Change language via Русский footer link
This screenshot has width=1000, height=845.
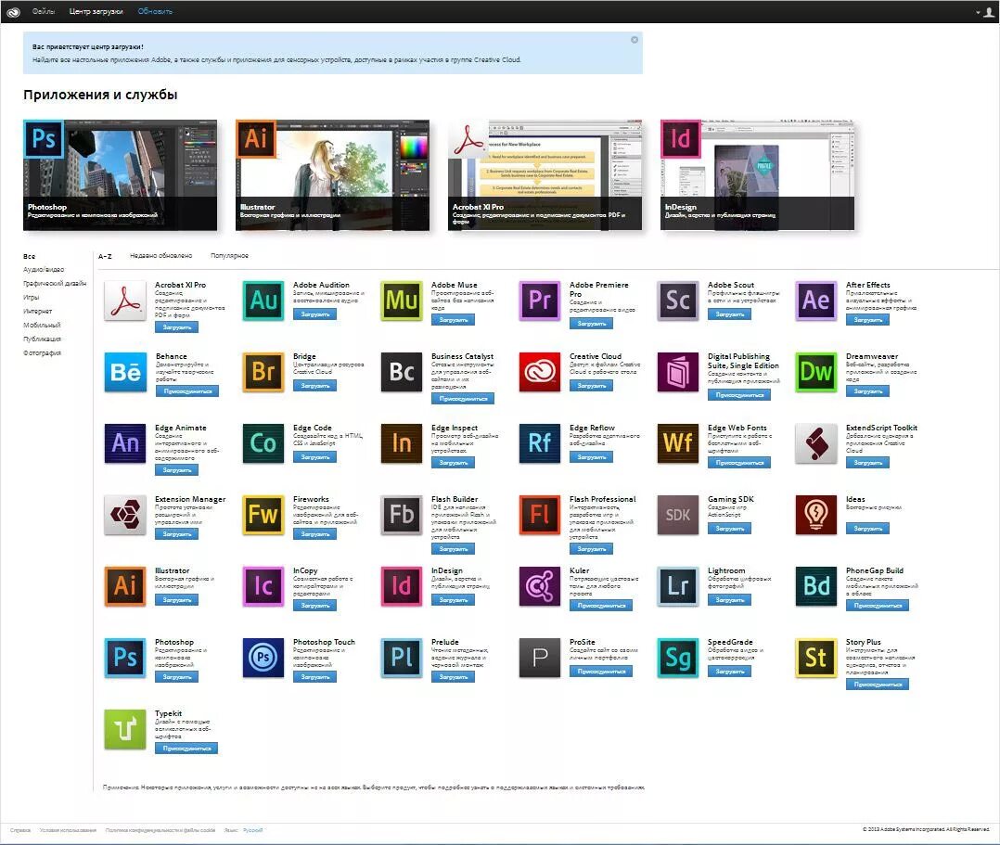[252, 830]
